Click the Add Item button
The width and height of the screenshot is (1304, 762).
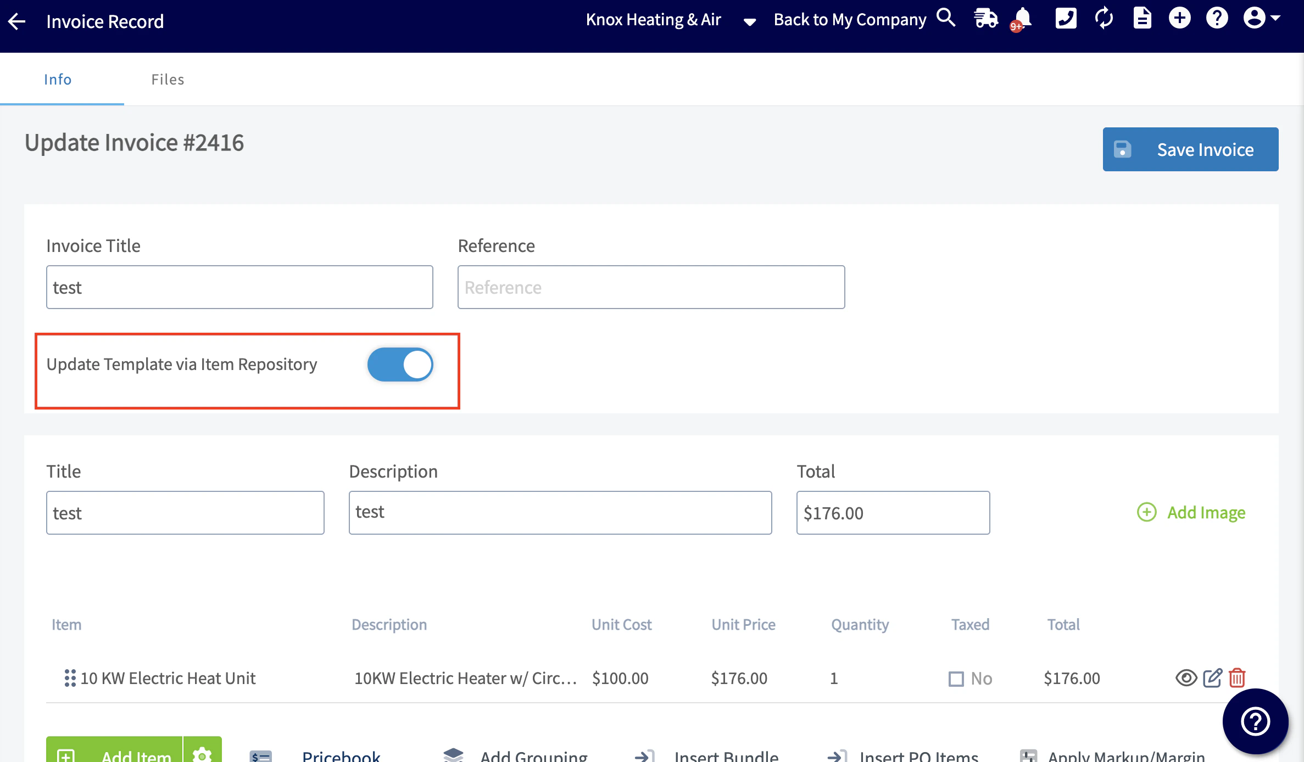pos(114,750)
